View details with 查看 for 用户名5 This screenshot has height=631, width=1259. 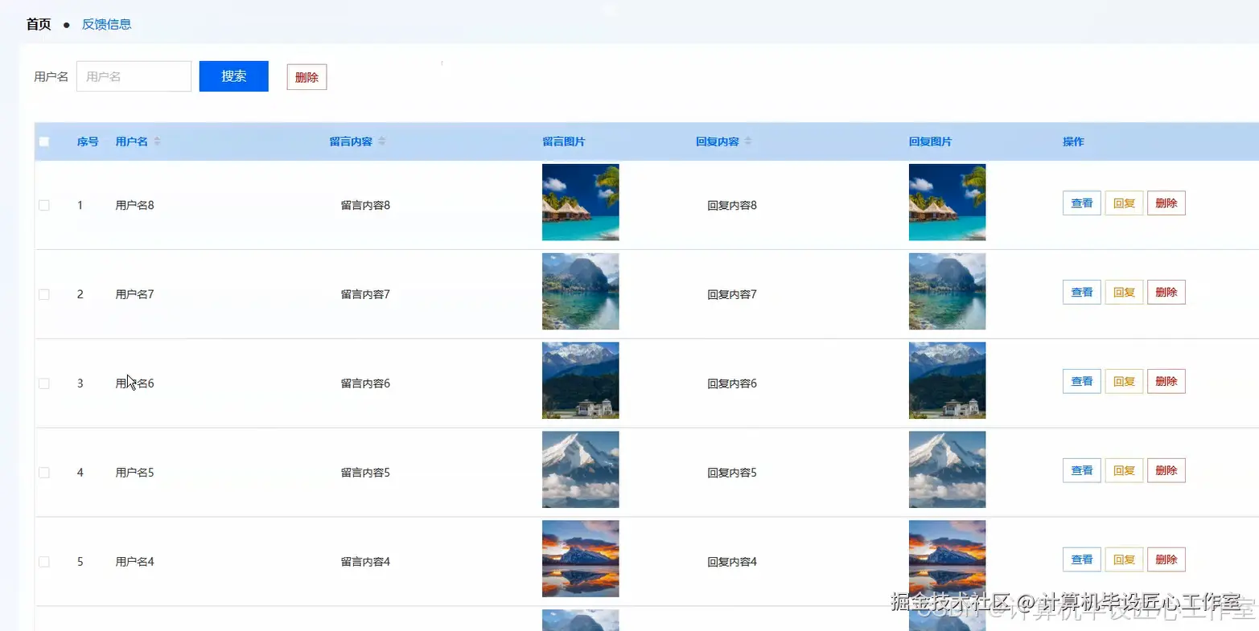pyautogui.click(x=1082, y=471)
